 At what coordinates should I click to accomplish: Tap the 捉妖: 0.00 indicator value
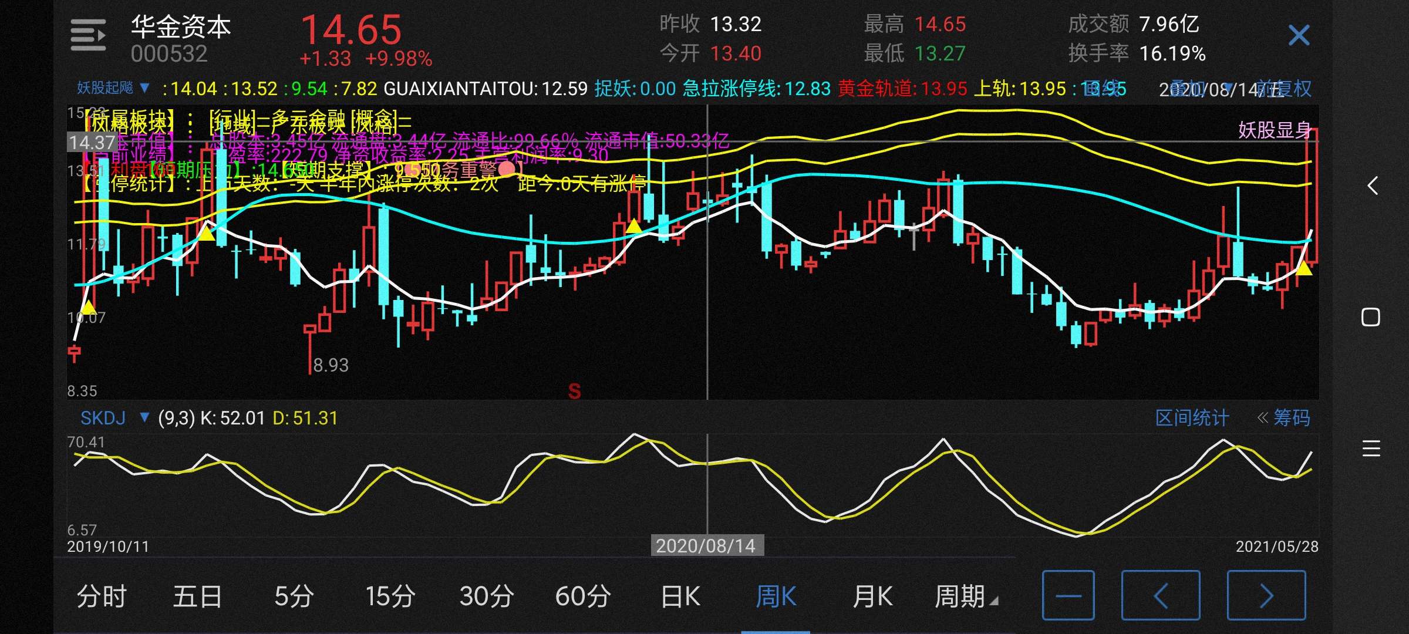coord(635,89)
